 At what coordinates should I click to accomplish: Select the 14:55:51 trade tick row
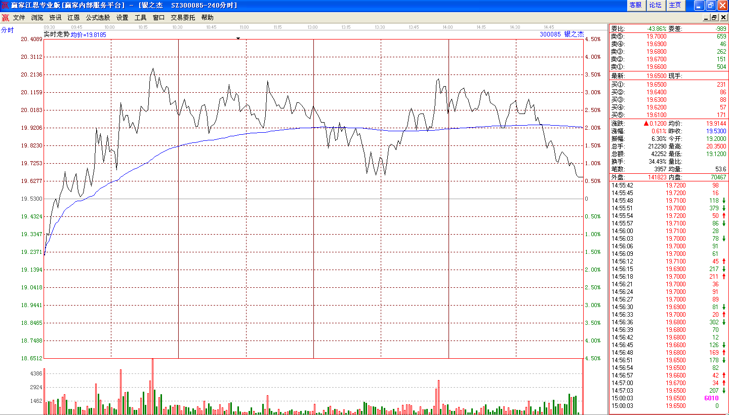tap(668, 208)
